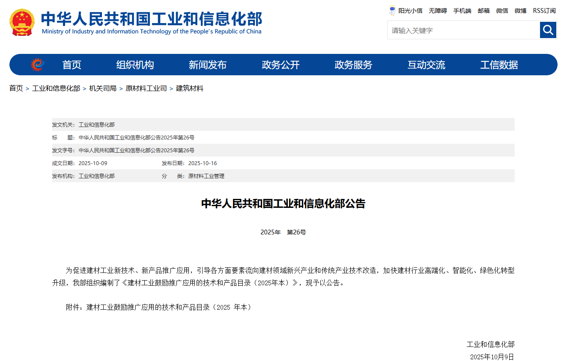Select 政务服务 in the navigation bar
This screenshot has width=561, height=361.
point(353,65)
